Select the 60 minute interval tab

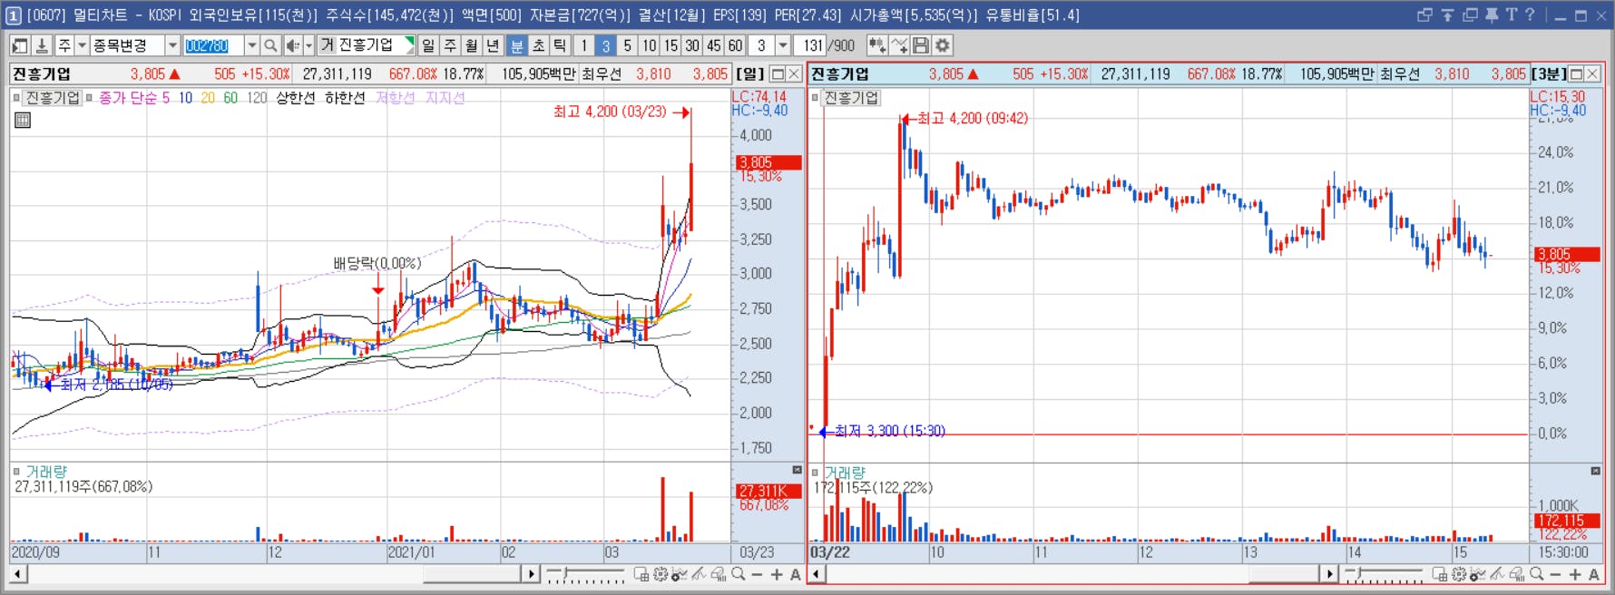(735, 45)
